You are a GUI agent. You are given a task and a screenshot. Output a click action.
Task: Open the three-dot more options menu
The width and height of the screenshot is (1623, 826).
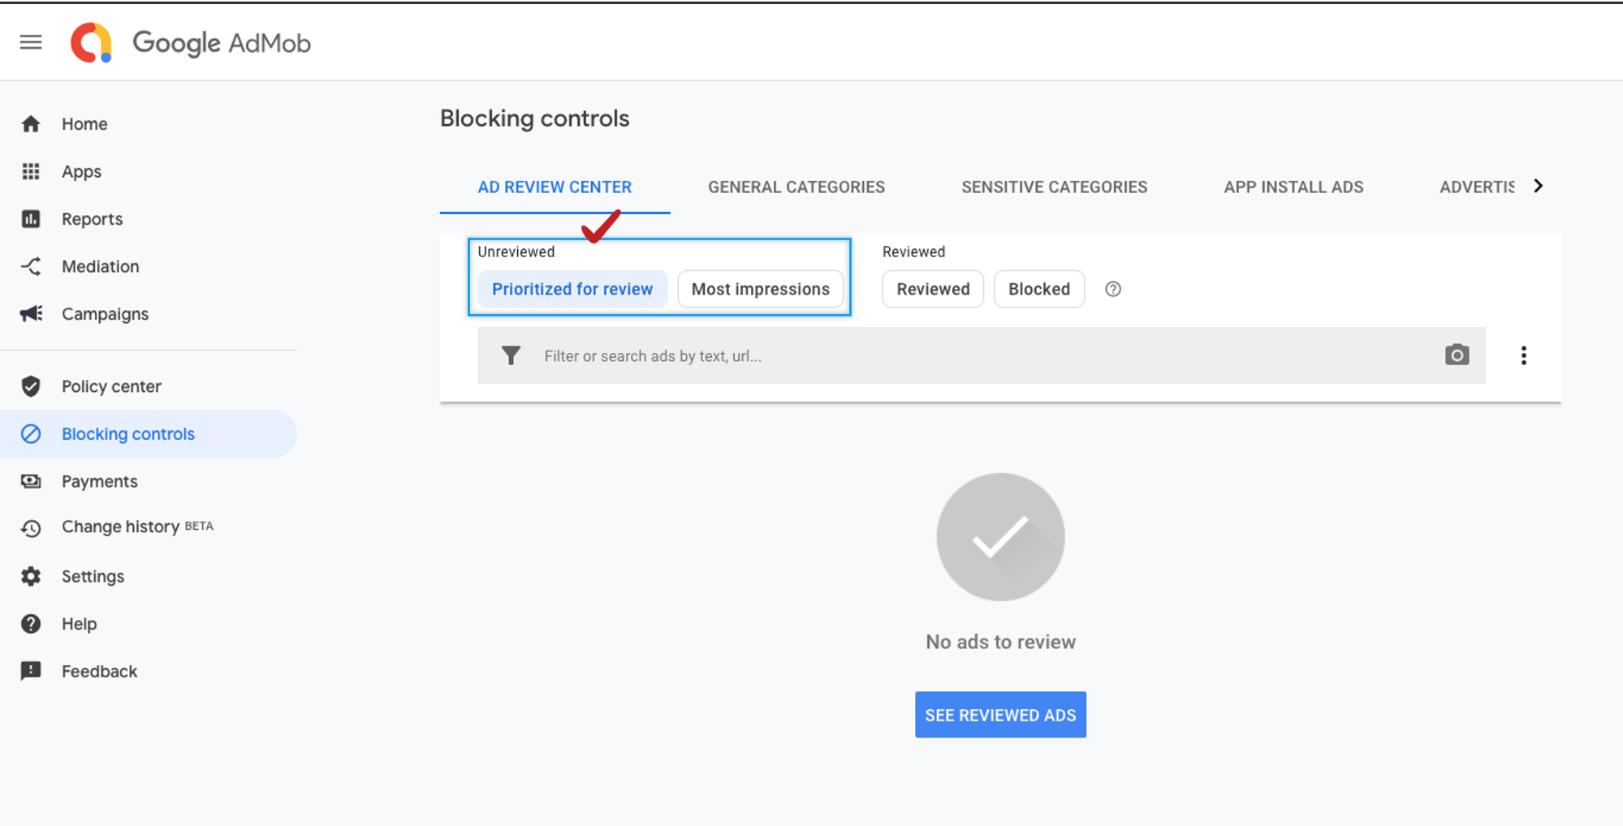click(1523, 355)
